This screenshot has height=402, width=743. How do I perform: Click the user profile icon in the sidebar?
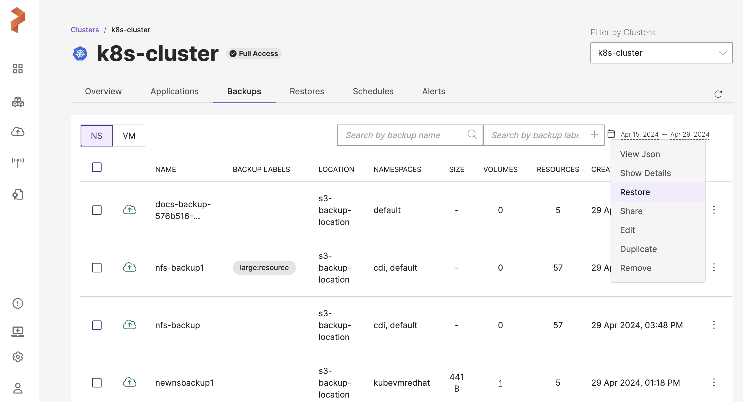click(x=18, y=388)
